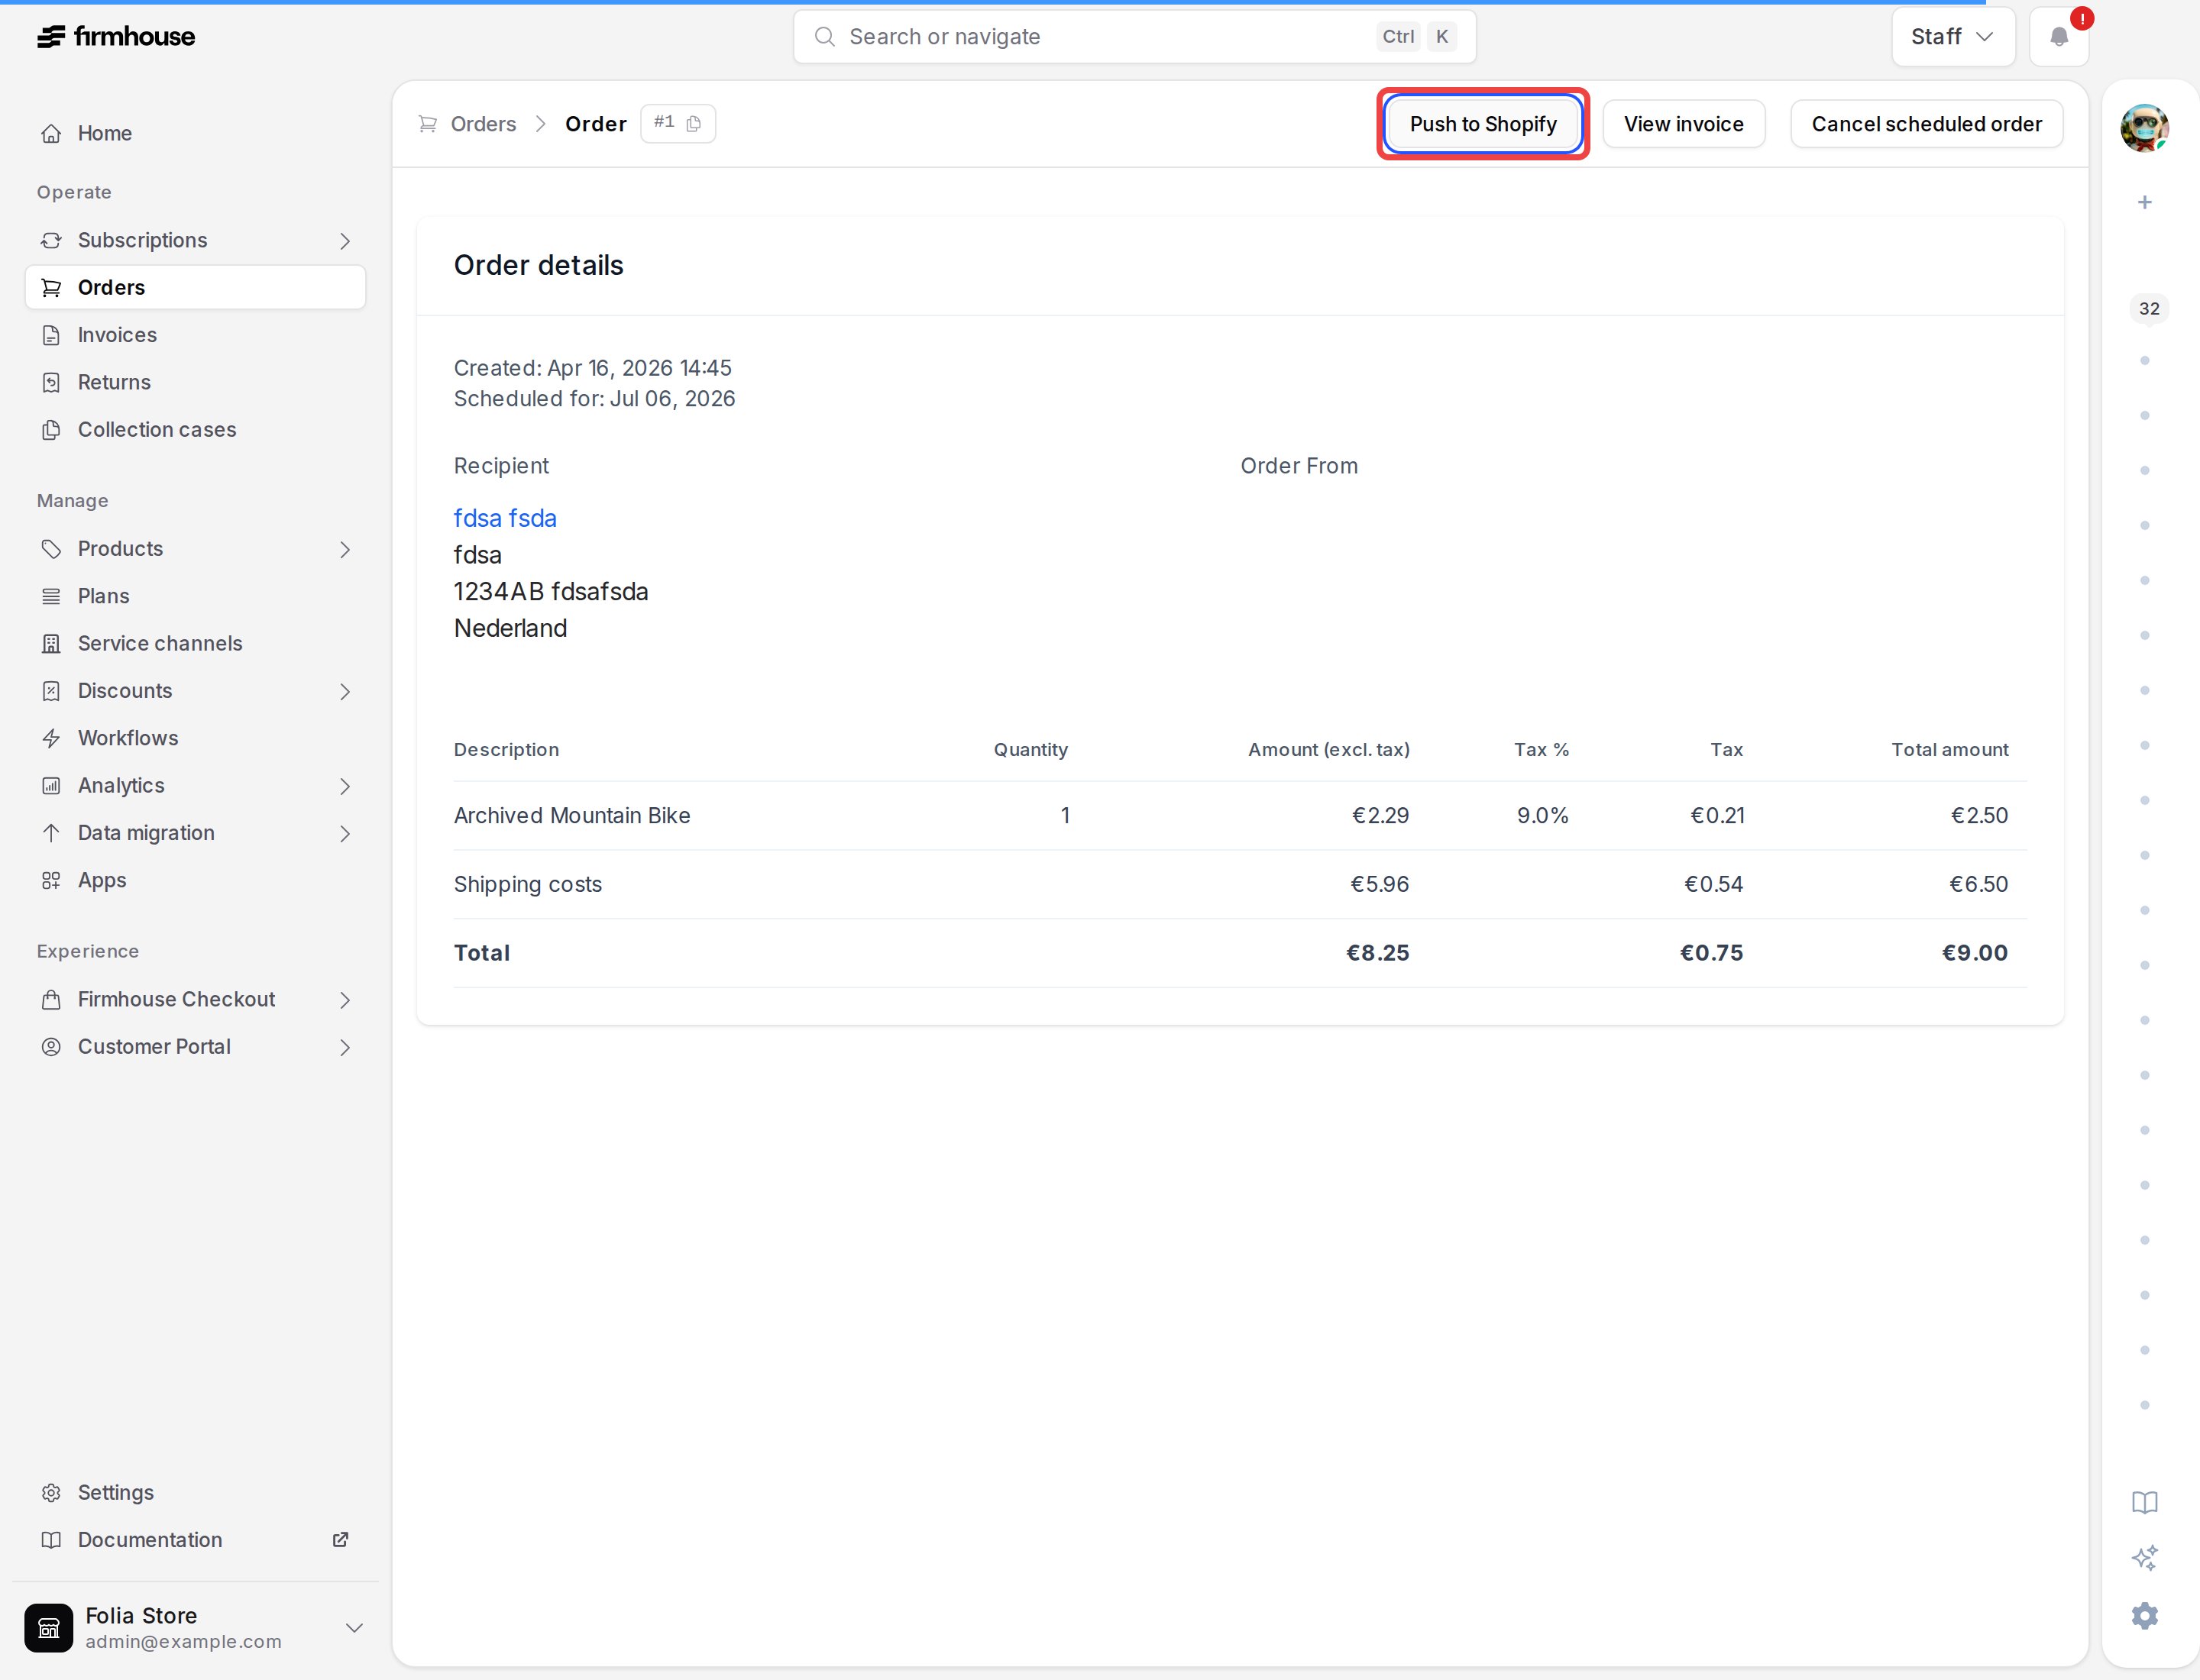Image resolution: width=2200 pixels, height=1680 pixels.
Task: Open Subscriptions in sidebar
Action: [195, 240]
